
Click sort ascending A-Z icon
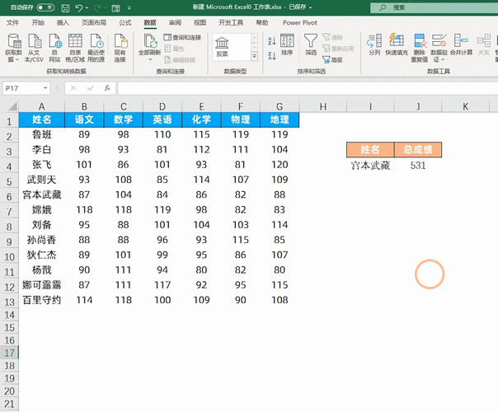272,40
